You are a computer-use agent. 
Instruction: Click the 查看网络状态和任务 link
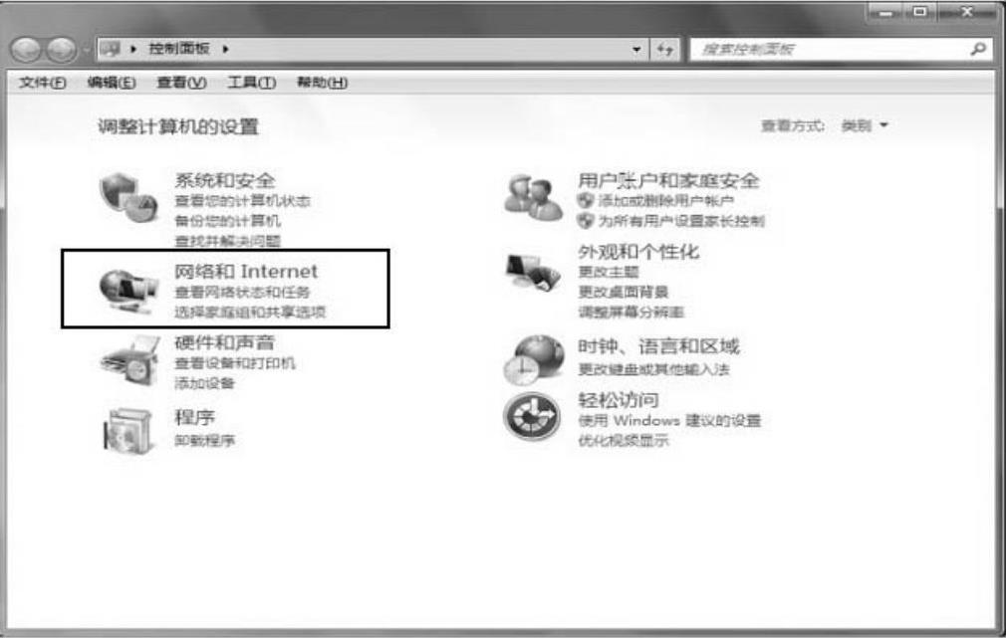242,293
